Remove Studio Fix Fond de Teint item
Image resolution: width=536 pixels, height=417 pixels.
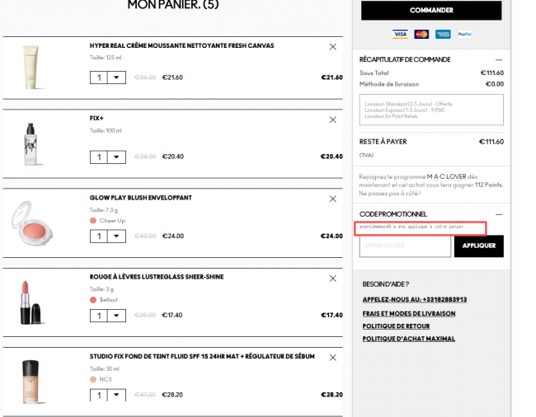point(333,357)
